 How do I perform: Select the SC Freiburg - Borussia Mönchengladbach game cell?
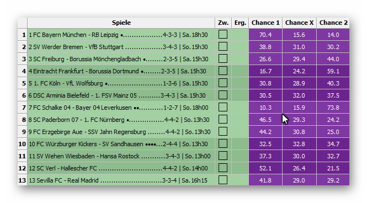pyautogui.click(x=121, y=58)
